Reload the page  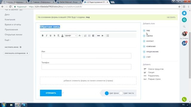[x=10, y=7]
